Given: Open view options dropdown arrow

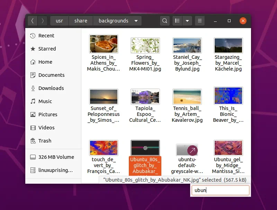Looking at the screenshot, I should (187, 21).
